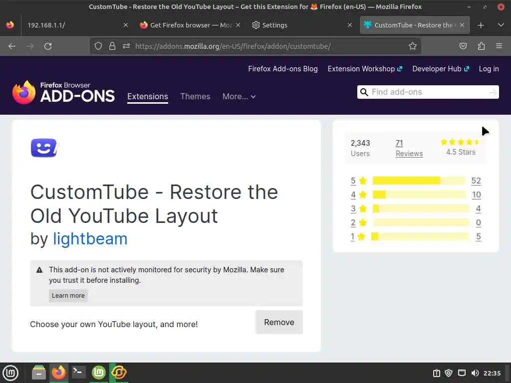Click the 5-star rating bar
The image size is (511, 383).
(419, 181)
